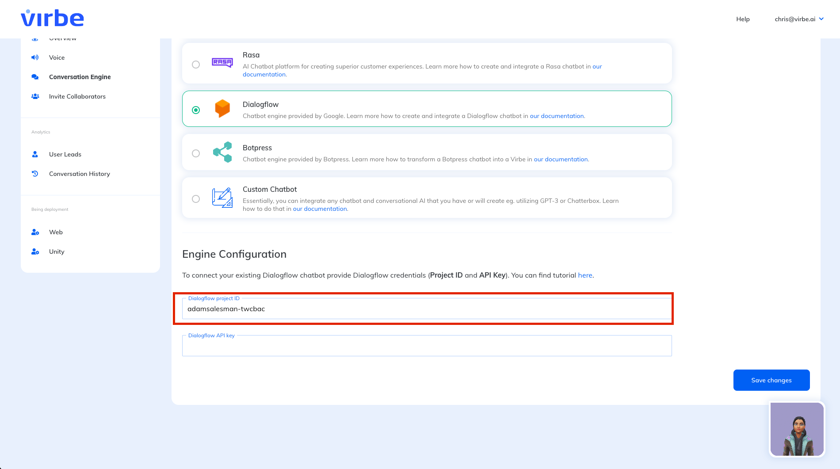Screen dimensions: 840x469
Task: Click the Unity deployment icon
Action: coord(35,252)
